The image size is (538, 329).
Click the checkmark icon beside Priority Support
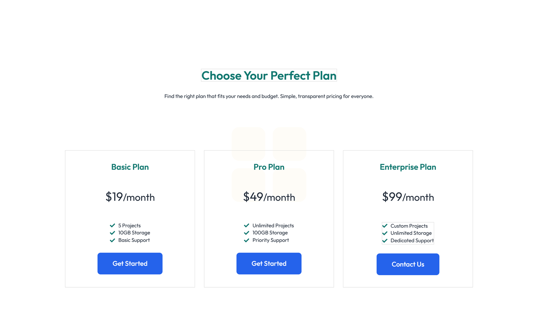tap(247, 240)
